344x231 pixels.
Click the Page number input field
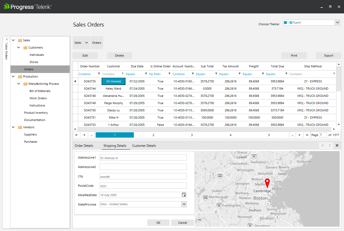[323, 135]
